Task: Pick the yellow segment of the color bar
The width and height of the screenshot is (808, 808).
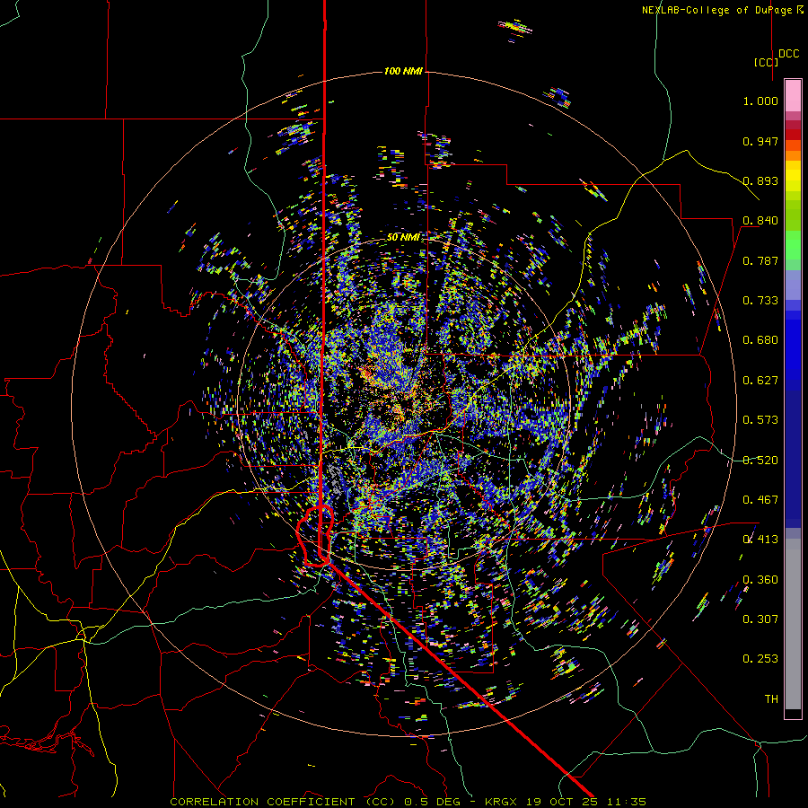Action: pyautogui.click(x=793, y=176)
